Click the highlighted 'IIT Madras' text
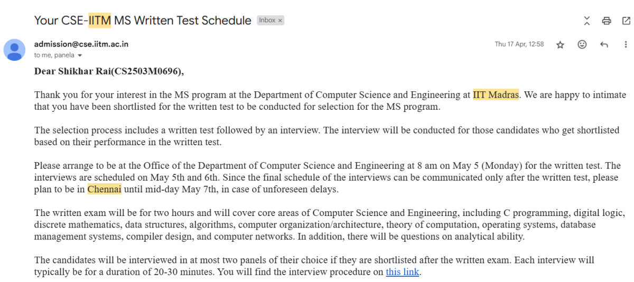634x282 pixels. point(496,95)
